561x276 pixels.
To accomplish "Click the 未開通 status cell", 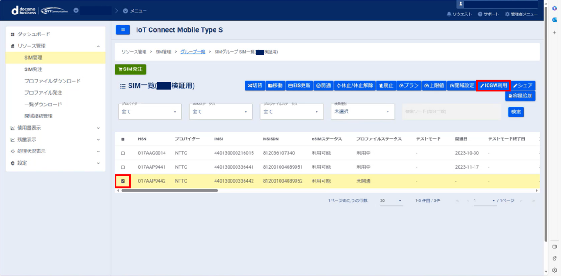I will click(x=363, y=181).
